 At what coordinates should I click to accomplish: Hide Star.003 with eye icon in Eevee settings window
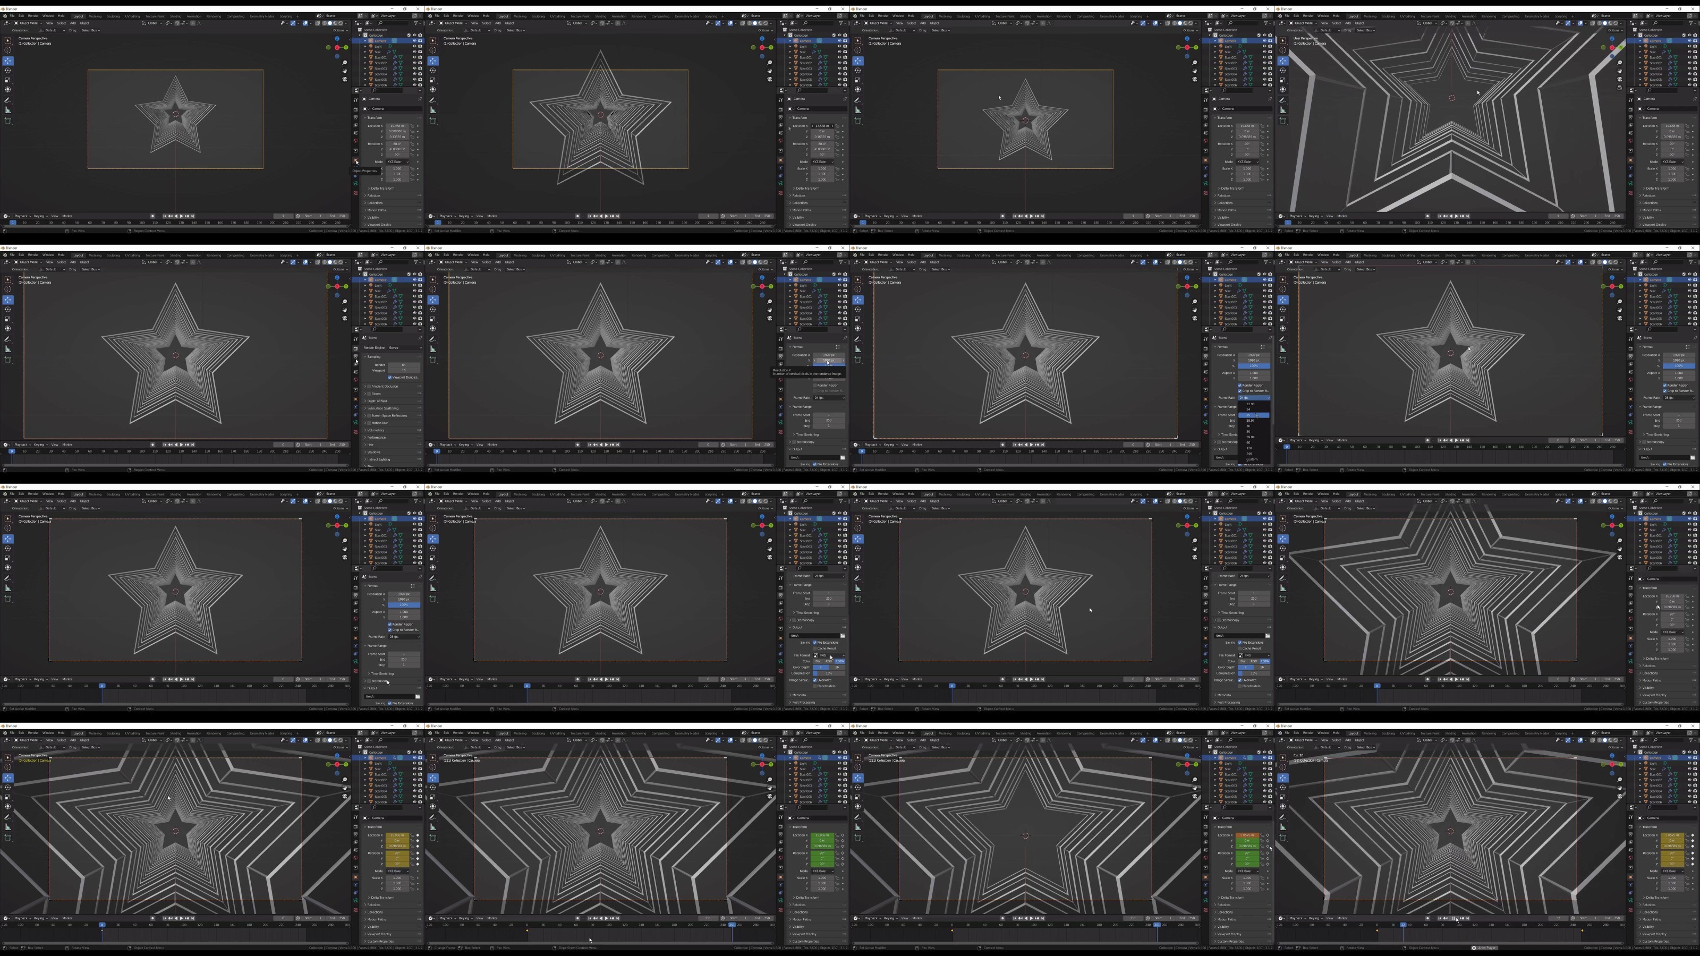(415, 308)
